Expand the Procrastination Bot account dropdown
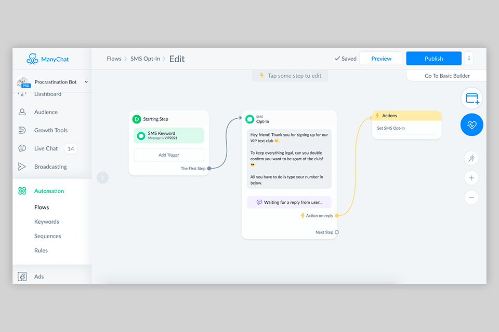 point(86,82)
